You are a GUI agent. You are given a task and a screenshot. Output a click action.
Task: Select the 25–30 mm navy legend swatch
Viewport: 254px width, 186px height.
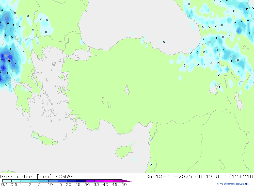[81, 181]
